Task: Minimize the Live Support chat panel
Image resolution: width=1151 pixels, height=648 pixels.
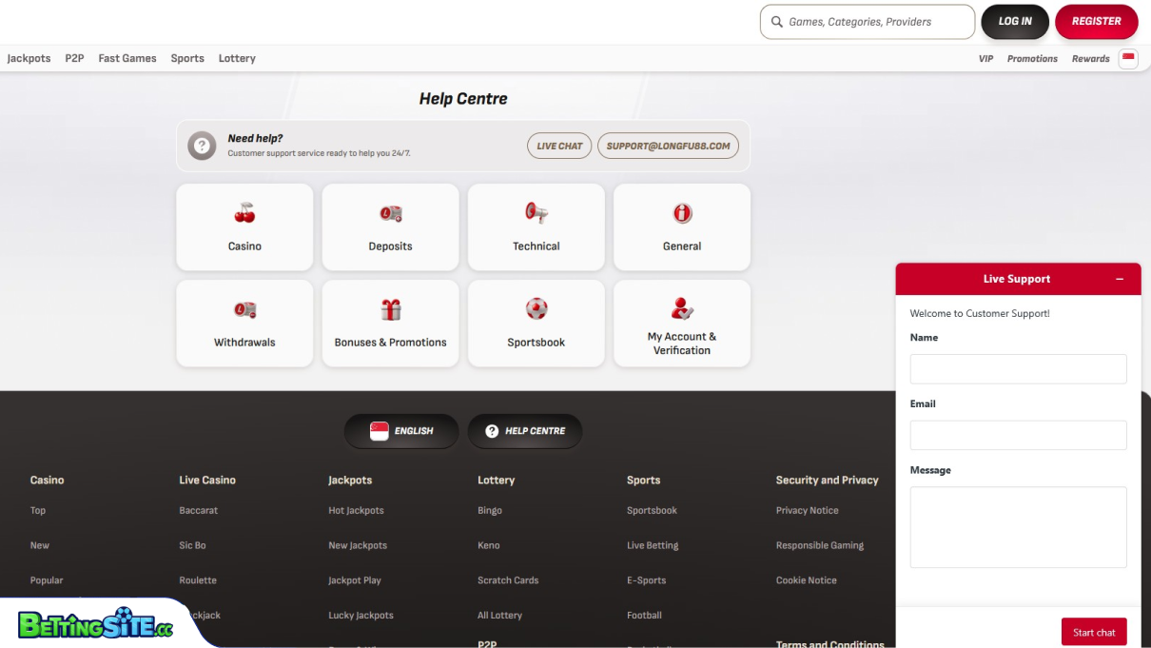Action: click(x=1120, y=279)
